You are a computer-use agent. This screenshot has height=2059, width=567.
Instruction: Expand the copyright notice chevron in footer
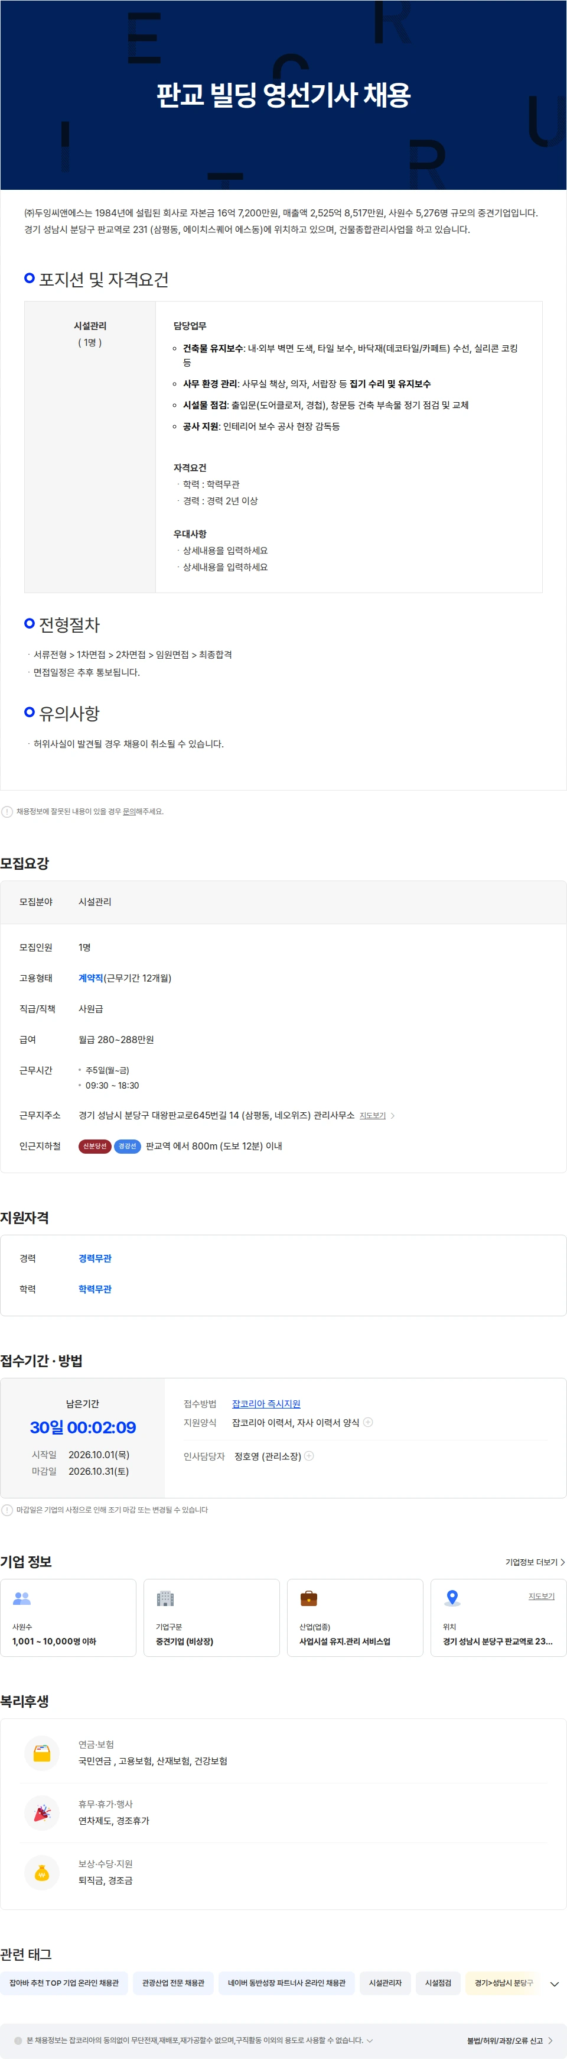370,2041
